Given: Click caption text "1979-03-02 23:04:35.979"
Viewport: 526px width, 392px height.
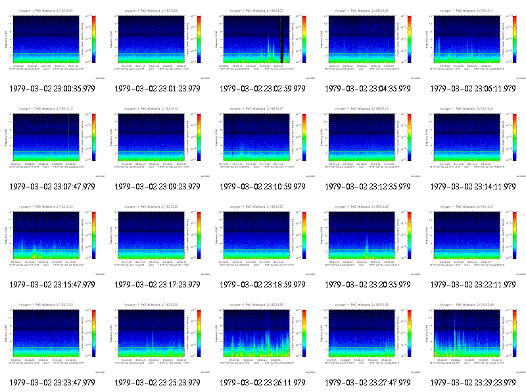Looking at the screenshot, I should tap(368, 89).
